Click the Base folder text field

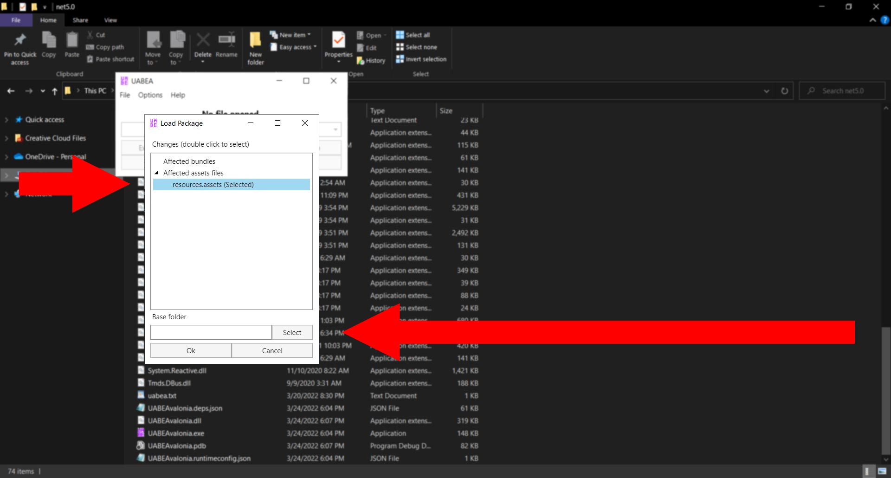pos(211,332)
